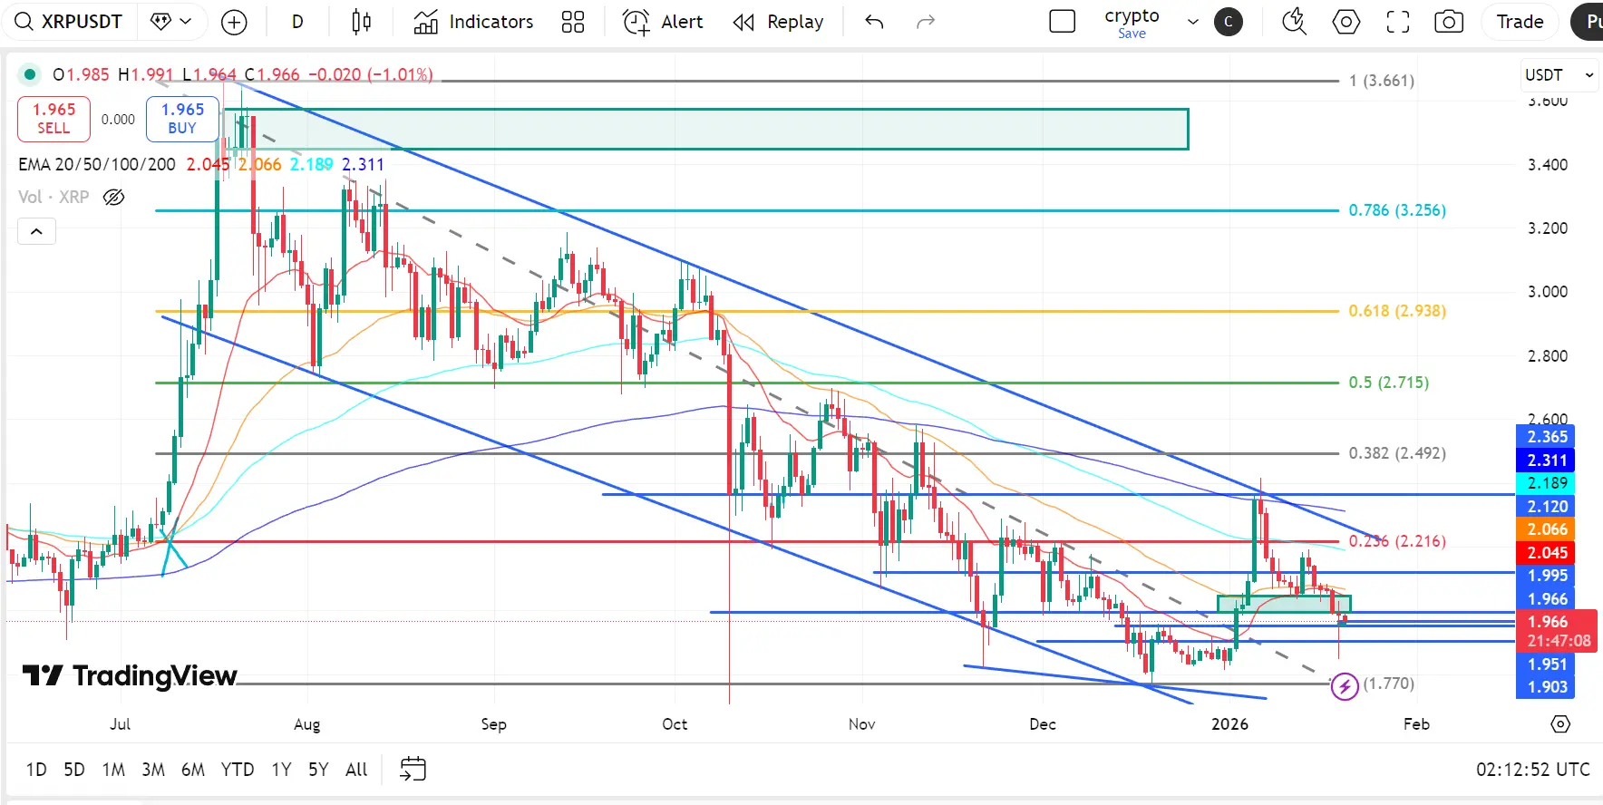Click the TradingView logo

tap(130, 676)
